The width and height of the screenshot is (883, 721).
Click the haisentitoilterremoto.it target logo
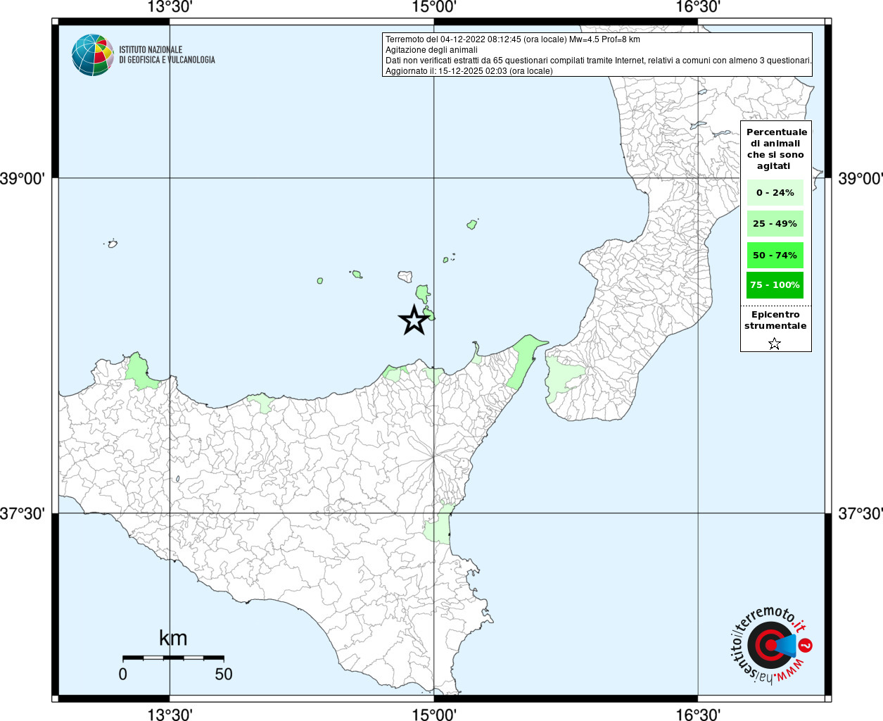point(769,645)
